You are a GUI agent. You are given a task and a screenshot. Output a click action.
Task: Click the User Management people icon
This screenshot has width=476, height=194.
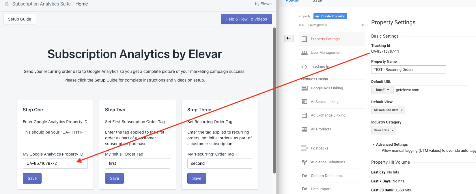point(304,53)
